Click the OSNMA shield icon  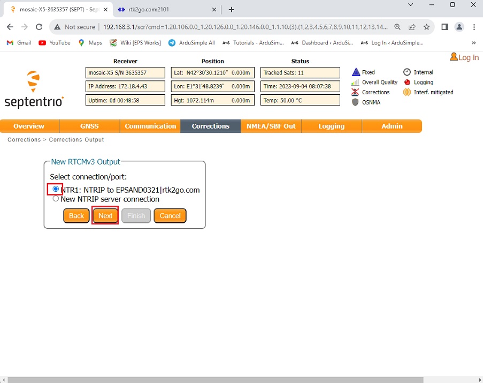click(x=355, y=102)
